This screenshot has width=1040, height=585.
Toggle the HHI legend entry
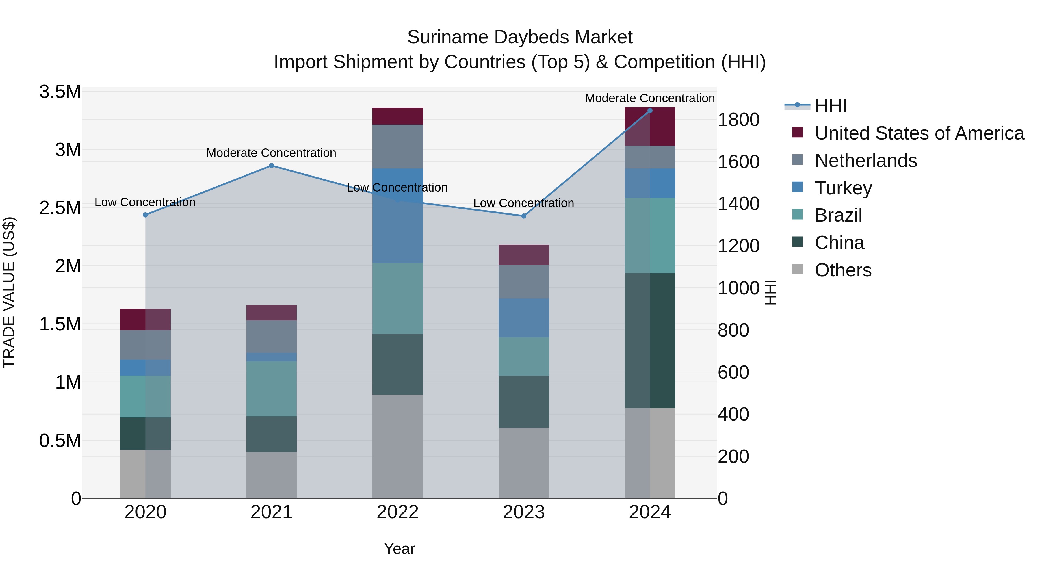(816, 106)
